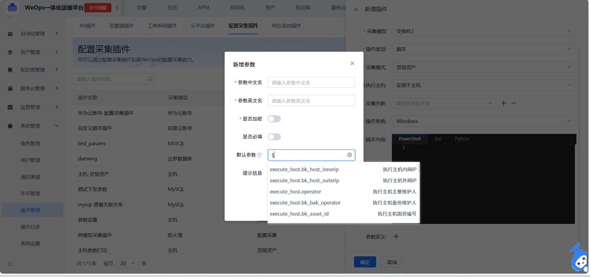The image size is (590, 277).
Task: Click the 确定 button
Action: (x=365, y=262)
